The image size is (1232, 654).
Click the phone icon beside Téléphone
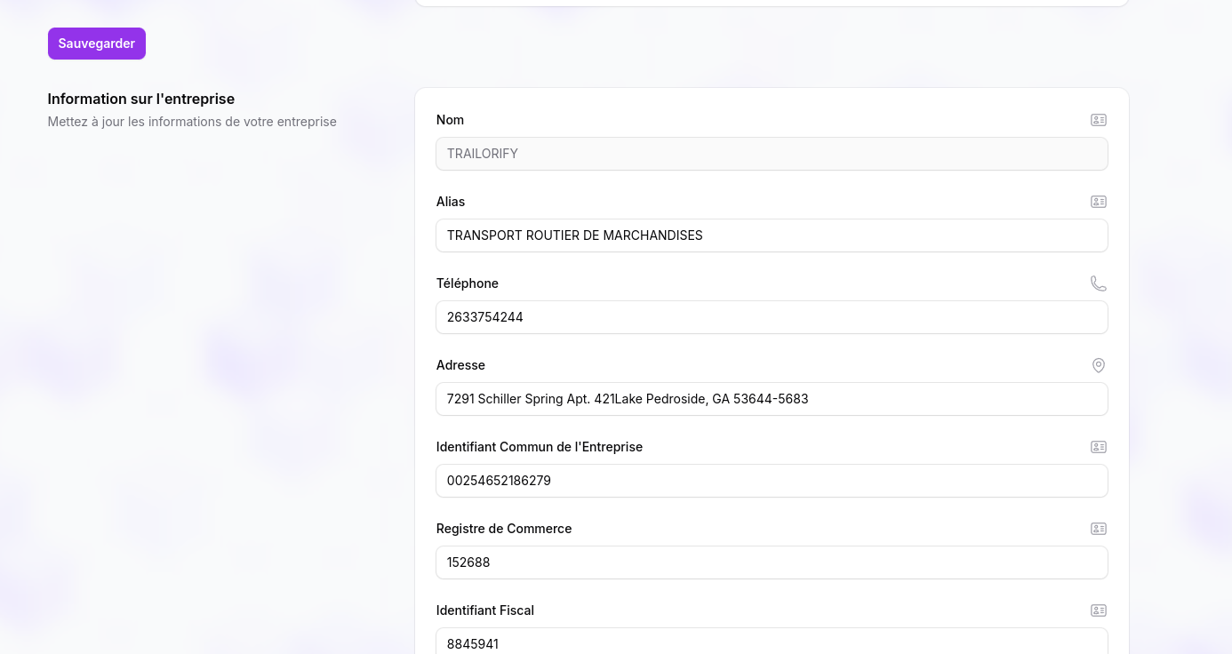(1098, 283)
